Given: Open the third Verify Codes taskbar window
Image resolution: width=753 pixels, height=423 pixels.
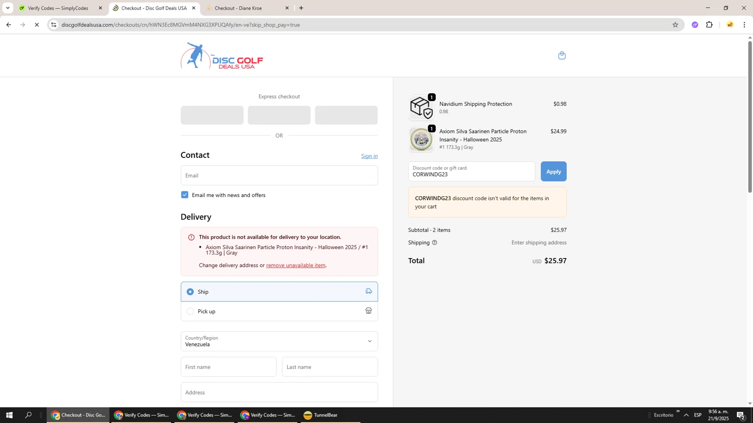Looking at the screenshot, I should coord(268,415).
